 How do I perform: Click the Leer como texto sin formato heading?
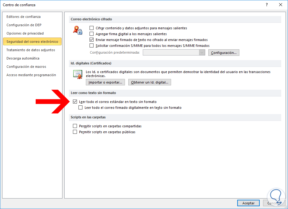(93, 93)
